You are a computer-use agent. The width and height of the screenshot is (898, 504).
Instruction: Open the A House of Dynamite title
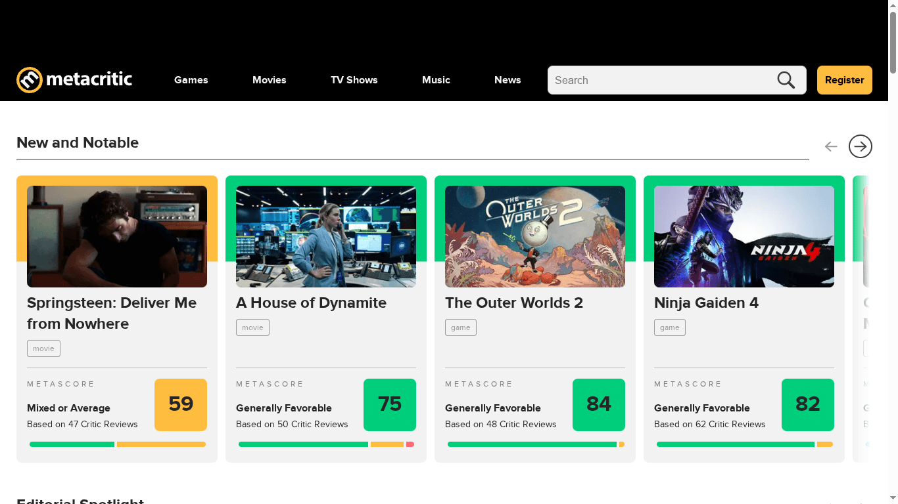click(311, 303)
